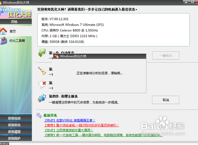
Task: Click the chat bubbles news icon
Action: point(39,115)
